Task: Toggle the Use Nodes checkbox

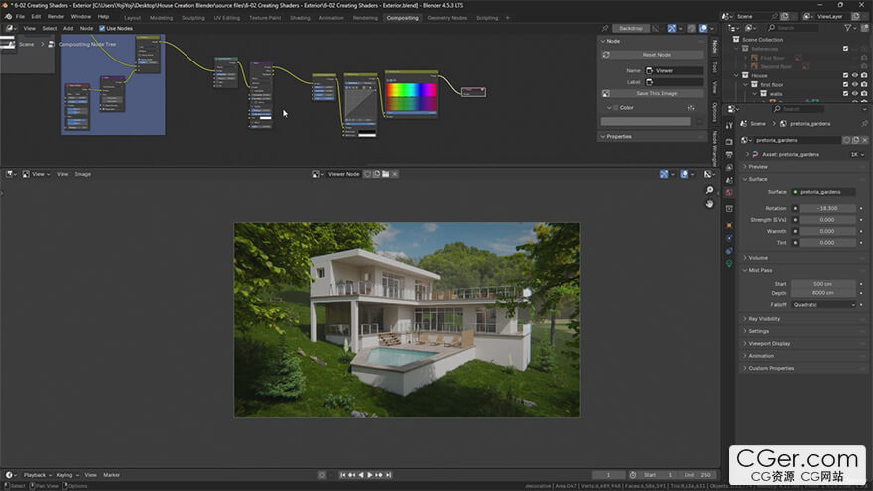Action: tap(102, 28)
